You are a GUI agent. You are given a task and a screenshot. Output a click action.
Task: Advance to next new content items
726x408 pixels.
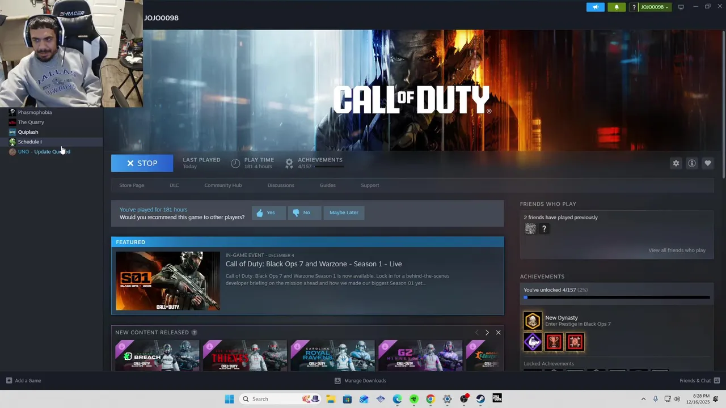(487, 333)
